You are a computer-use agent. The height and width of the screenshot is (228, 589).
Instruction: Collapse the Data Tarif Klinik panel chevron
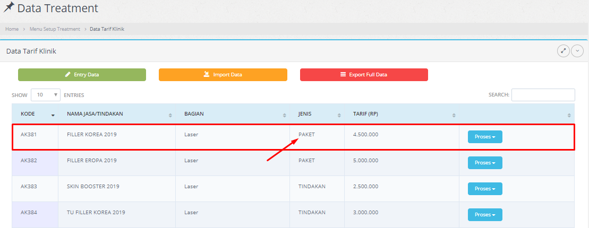[577, 51]
